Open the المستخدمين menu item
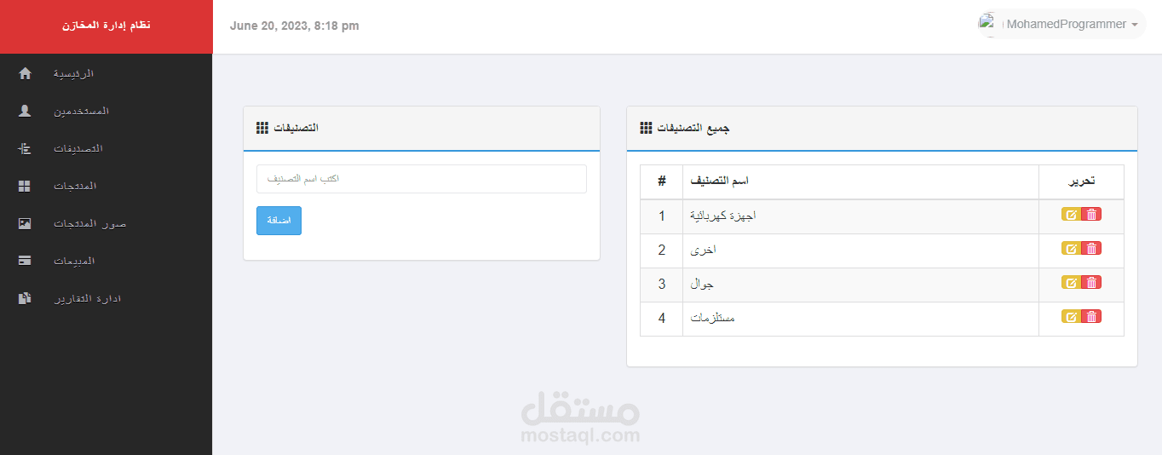Viewport: 1162px width, 455px height. tap(82, 111)
